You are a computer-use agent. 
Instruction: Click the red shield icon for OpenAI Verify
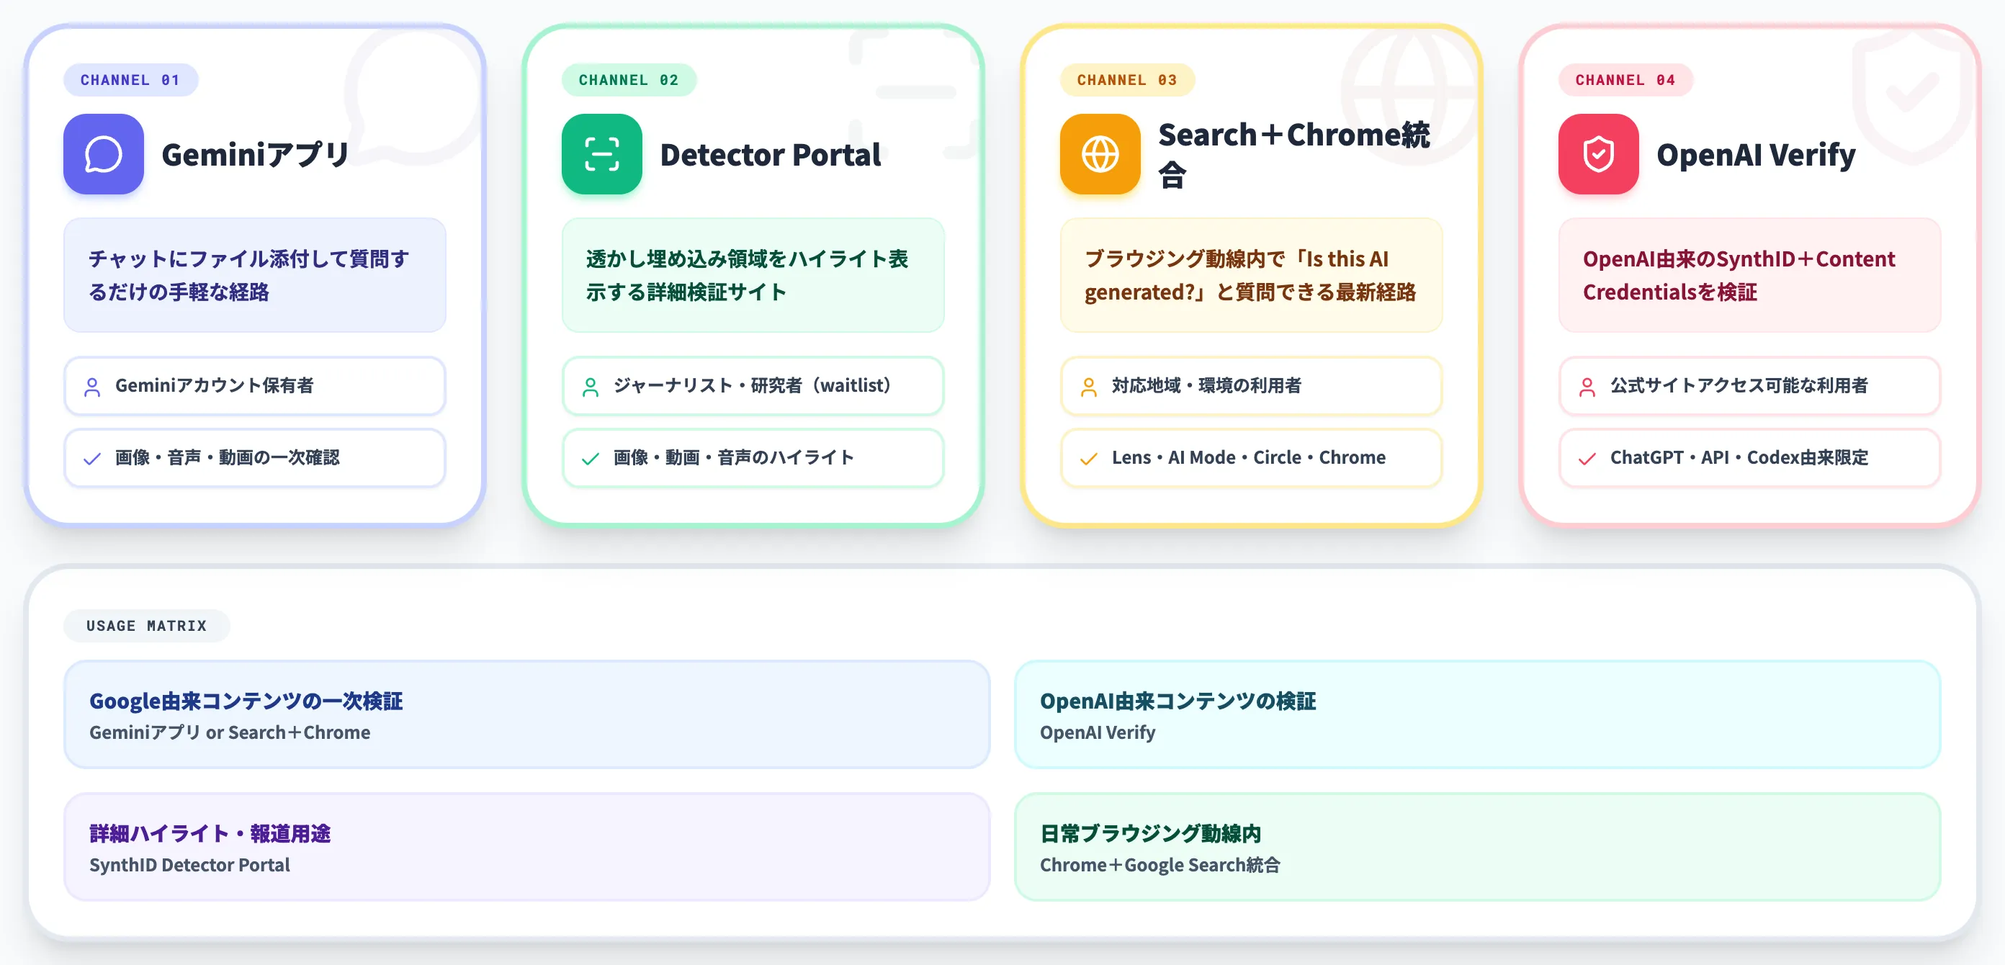pos(1598,154)
